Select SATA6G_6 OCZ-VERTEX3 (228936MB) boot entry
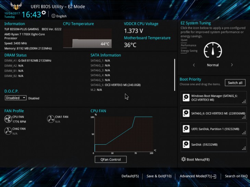This screenshot has width=250, height=187. [x=214, y=113]
